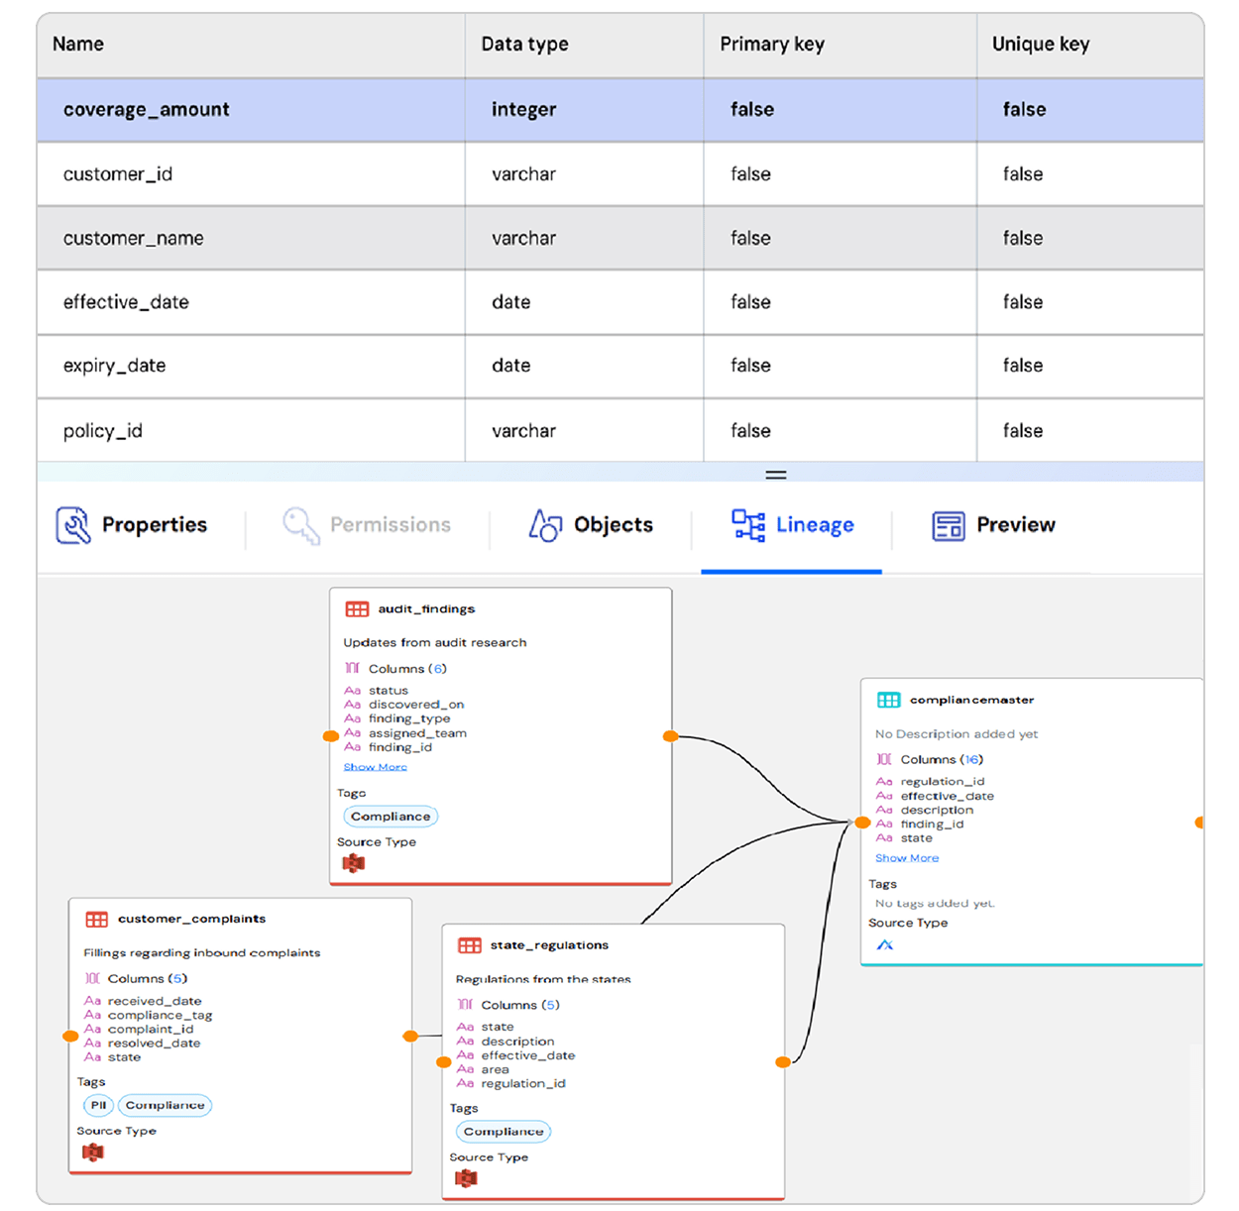
Task: Expand upstream from customer_complaints left connector dot
Action: pyautogui.click(x=70, y=1037)
